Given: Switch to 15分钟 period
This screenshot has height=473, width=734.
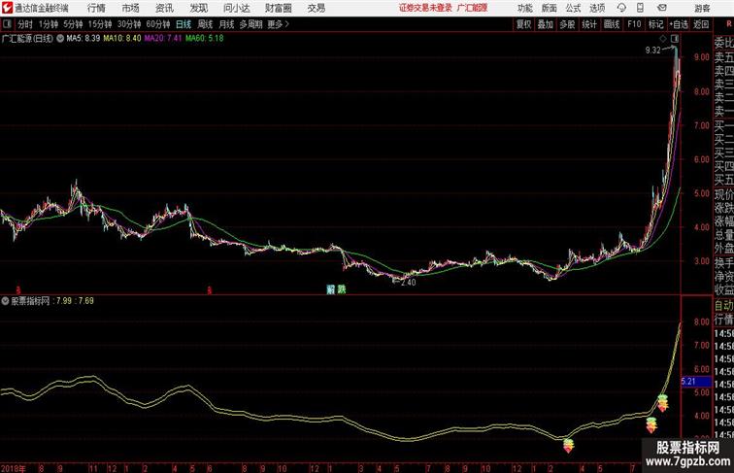Looking at the screenshot, I should [x=100, y=24].
